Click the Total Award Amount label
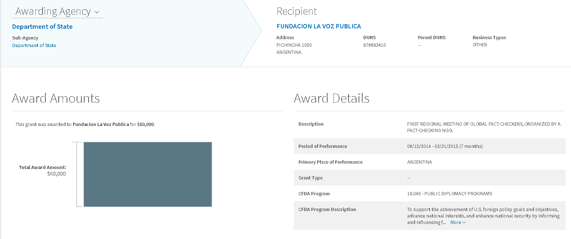571x239 pixels. coord(42,168)
